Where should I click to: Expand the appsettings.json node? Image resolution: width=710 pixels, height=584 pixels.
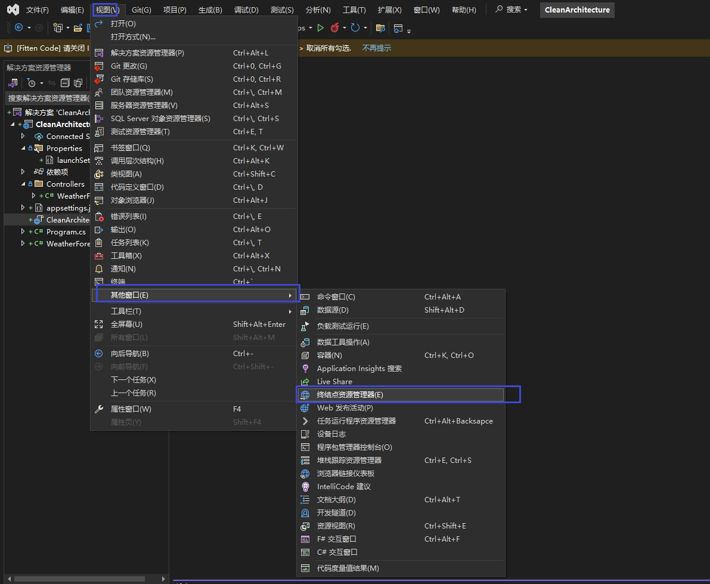coord(23,208)
